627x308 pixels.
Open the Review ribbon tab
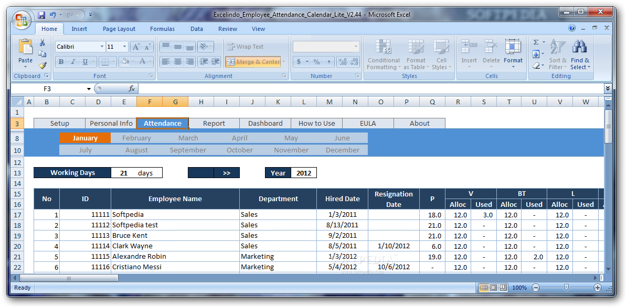(228, 29)
